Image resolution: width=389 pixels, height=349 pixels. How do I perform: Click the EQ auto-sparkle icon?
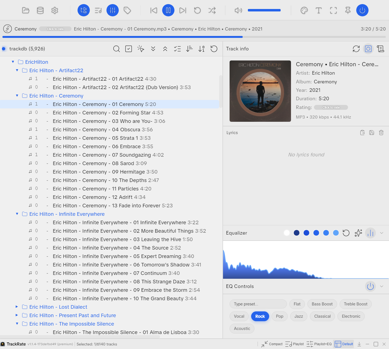(358, 233)
